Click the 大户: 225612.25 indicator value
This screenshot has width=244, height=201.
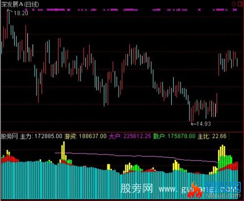[x=130, y=136]
